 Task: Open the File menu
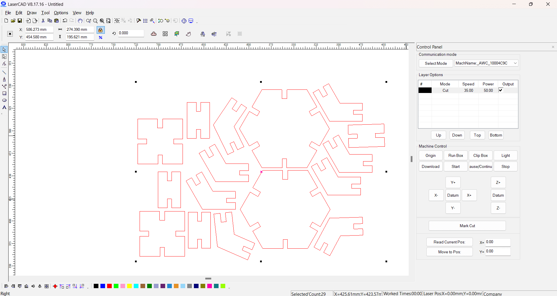tap(8, 13)
